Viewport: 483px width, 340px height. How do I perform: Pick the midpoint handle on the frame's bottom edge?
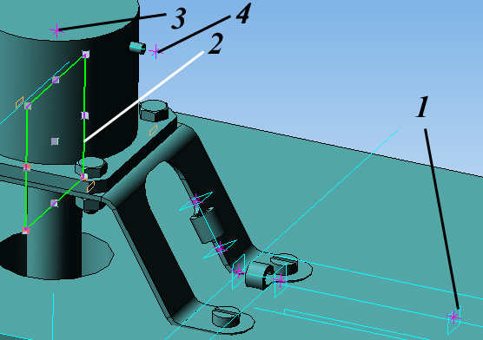pos(54,203)
